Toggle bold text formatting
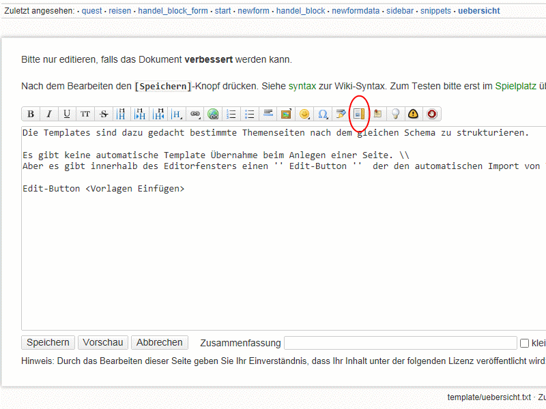 tap(31, 114)
